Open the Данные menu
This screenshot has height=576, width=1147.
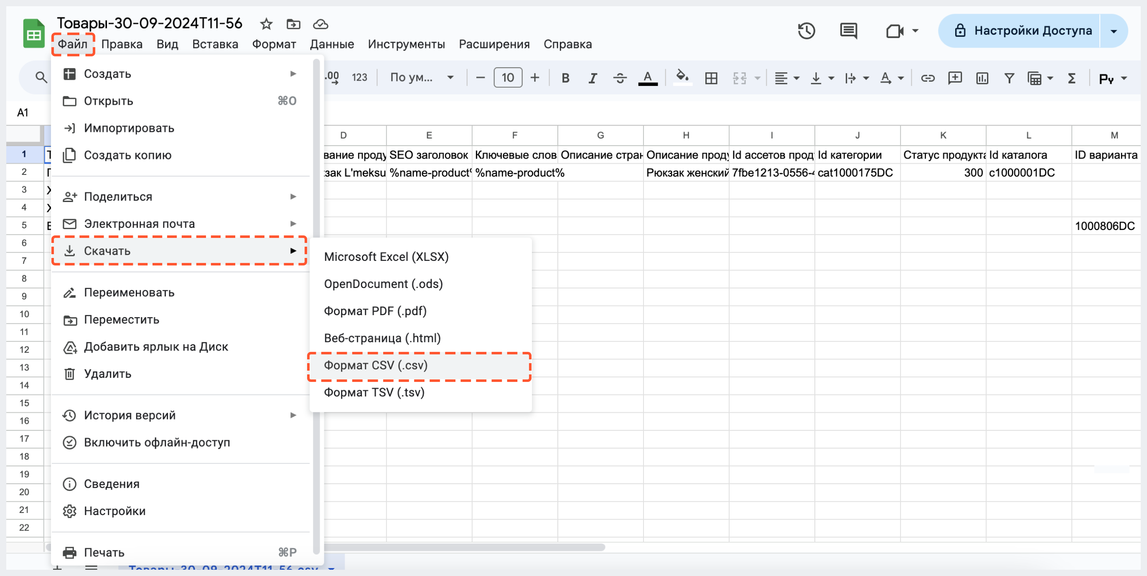click(332, 44)
